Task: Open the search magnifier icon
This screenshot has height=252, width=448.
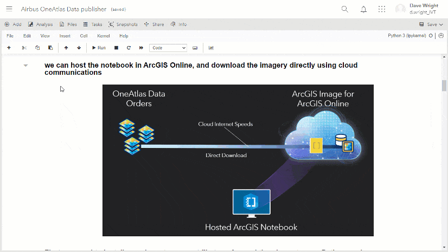Action: 345,9
